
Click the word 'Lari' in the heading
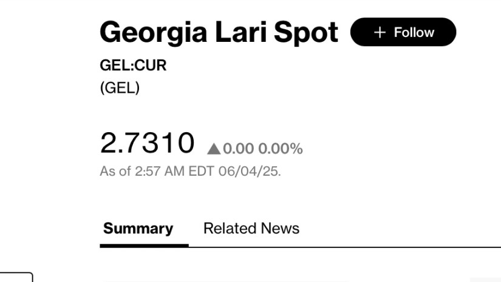241,32
